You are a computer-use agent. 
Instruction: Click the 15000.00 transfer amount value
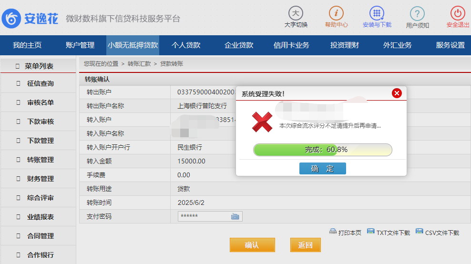click(x=191, y=161)
